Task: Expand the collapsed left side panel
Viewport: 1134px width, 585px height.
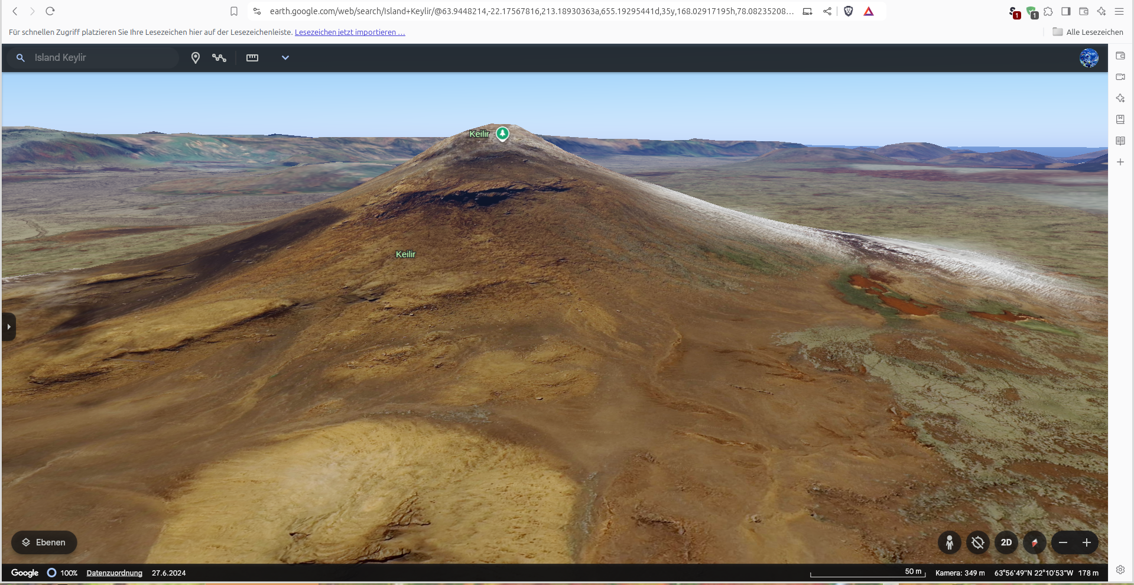Action: [8, 327]
